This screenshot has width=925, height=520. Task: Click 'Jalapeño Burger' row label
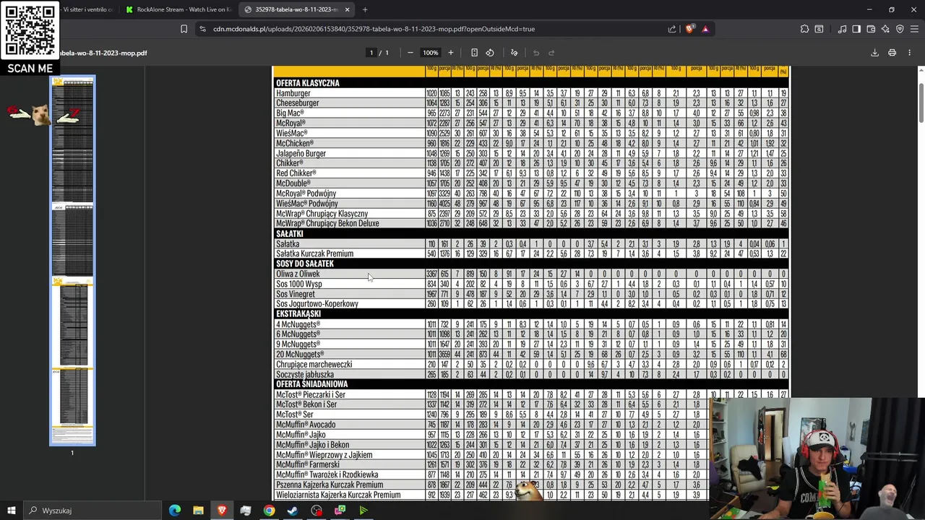pyautogui.click(x=301, y=154)
